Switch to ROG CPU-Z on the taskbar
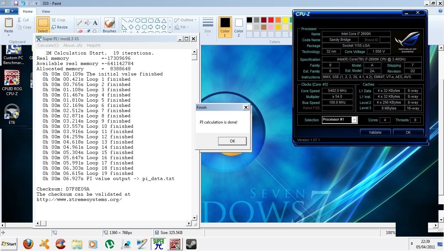This screenshot has width=444, height=251. 175,244
